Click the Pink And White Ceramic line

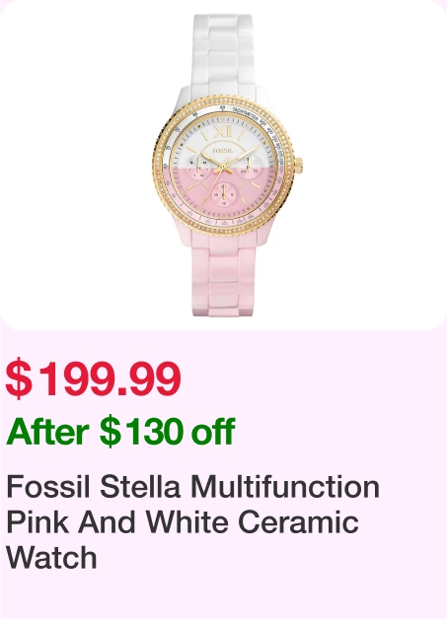coord(183,521)
